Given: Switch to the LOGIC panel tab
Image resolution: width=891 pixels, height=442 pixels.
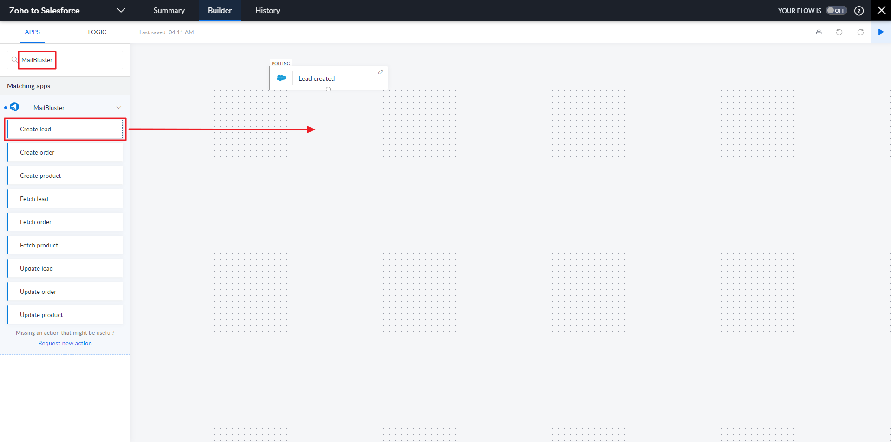Looking at the screenshot, I should [97, 32].
